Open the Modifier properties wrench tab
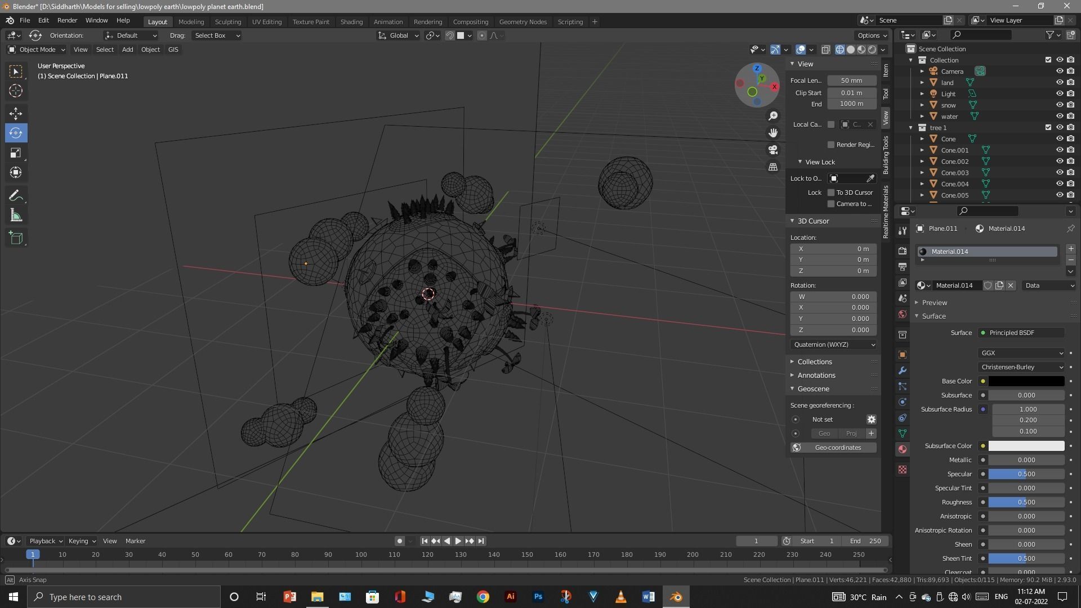The image size is (1081, 608). click(903, 370)
